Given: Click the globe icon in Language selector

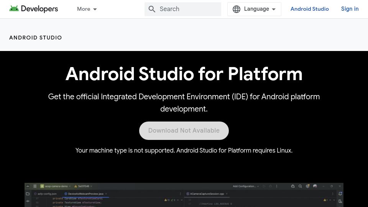Looking at the screenshot, I should tap(237, 9).
